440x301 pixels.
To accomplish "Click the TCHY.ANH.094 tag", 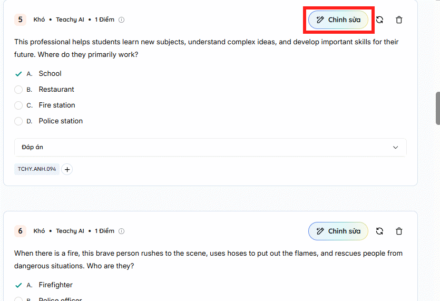I will click(x=37, y=169).
